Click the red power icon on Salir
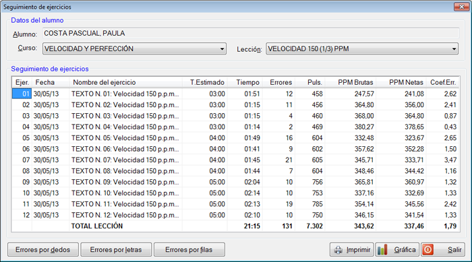Image resolution: width=472 pixels, height=262 pixels. pyautogui.click(x=427, y=250)
